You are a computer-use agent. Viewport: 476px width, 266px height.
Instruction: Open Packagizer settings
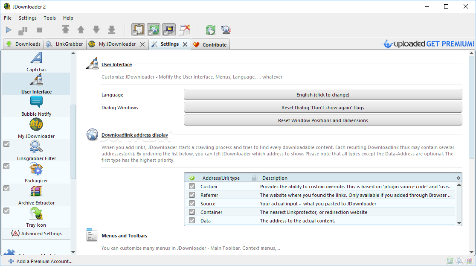pyautogui.click(x=36, y=172)
